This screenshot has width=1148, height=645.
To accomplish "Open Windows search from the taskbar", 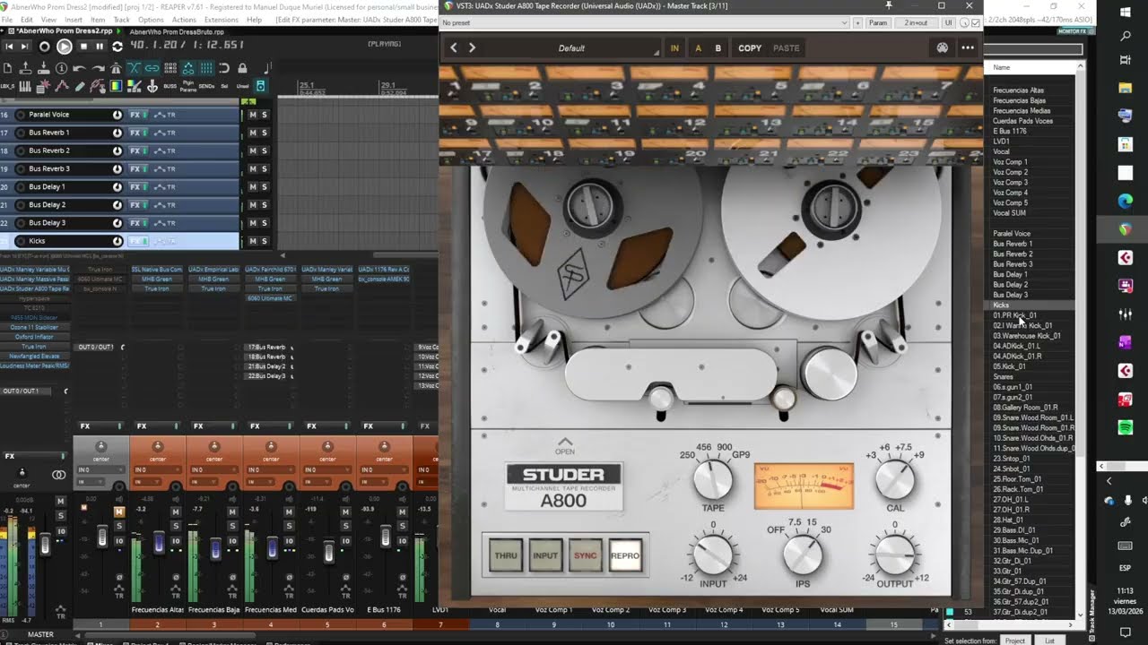I will coord(1126,37).
